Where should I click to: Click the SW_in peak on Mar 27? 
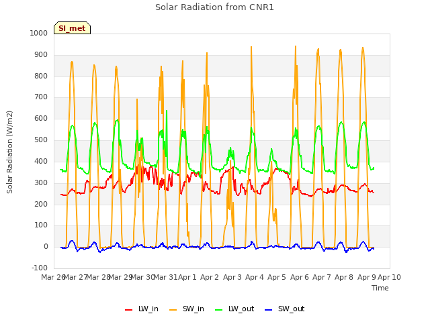72,62
